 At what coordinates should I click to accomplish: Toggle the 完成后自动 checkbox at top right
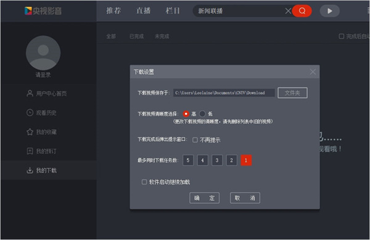pyautogui.click(x=341, y=36)
